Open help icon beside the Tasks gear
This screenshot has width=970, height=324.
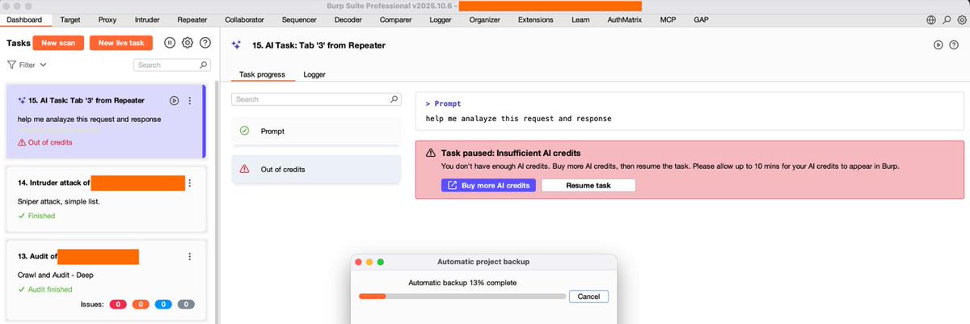click(x=205, y=43)
